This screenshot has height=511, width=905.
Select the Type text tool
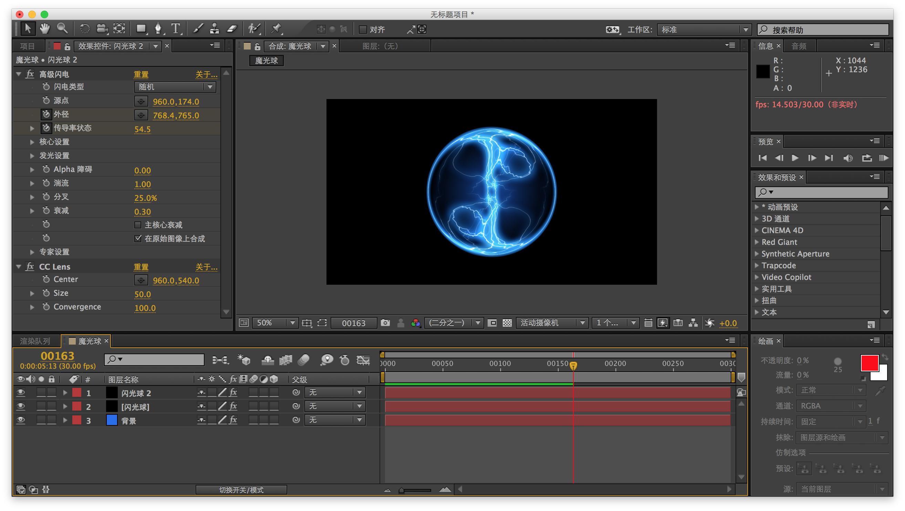click(x=175, y=29)
